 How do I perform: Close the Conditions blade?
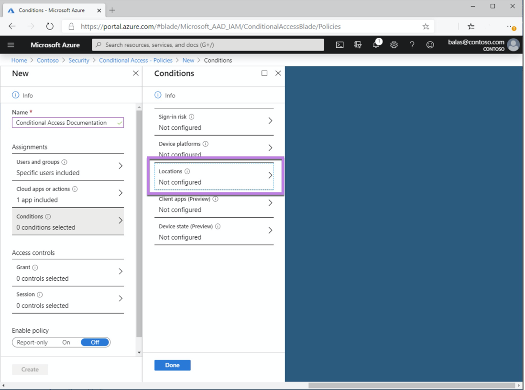pos(278,73)
